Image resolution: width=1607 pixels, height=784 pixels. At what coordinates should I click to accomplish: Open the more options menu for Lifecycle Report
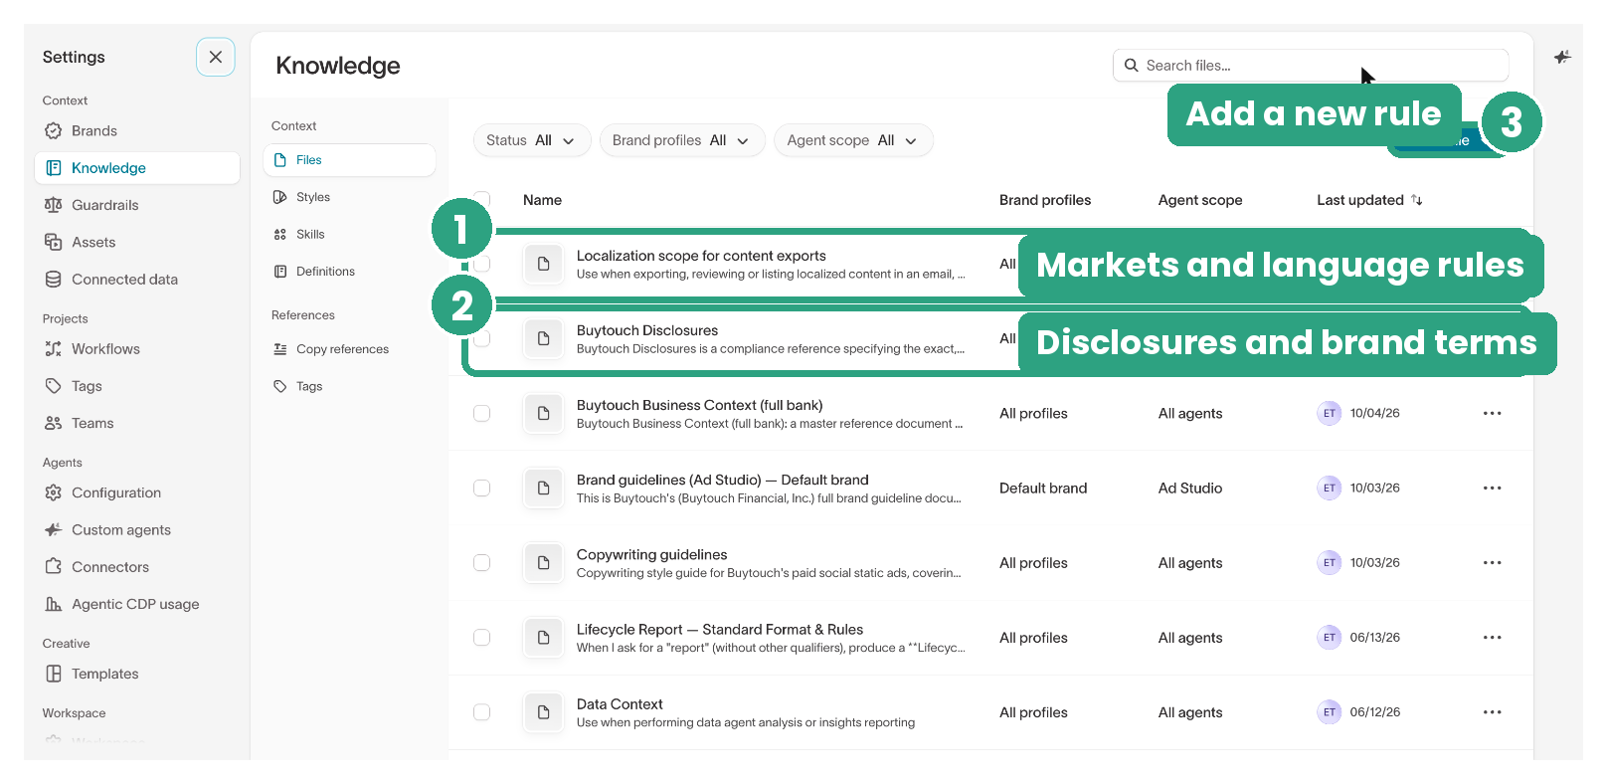click(x=1492, y=637)
